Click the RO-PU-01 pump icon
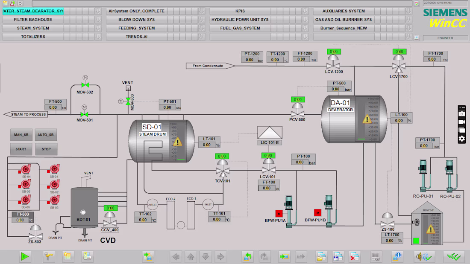 tap(423, 176)
